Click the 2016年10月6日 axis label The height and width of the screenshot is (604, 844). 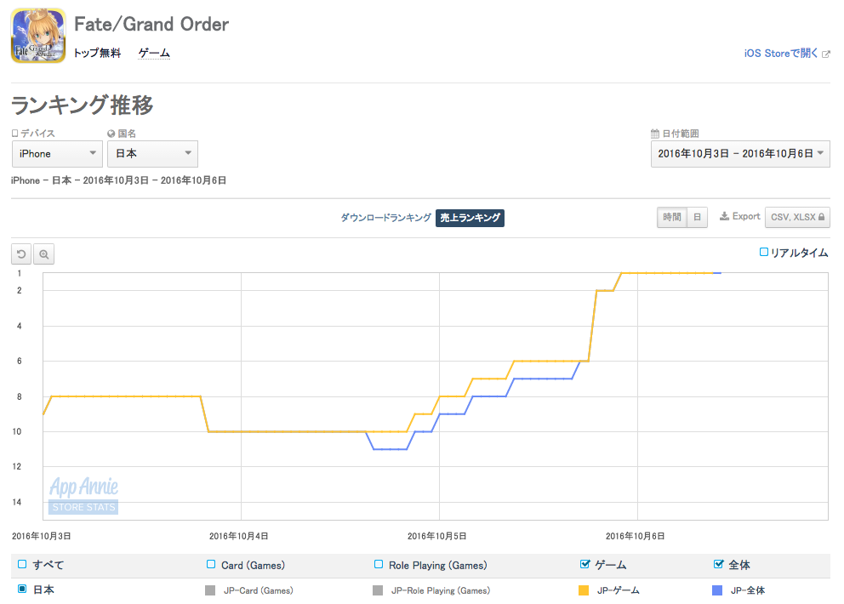coord(636,536)
